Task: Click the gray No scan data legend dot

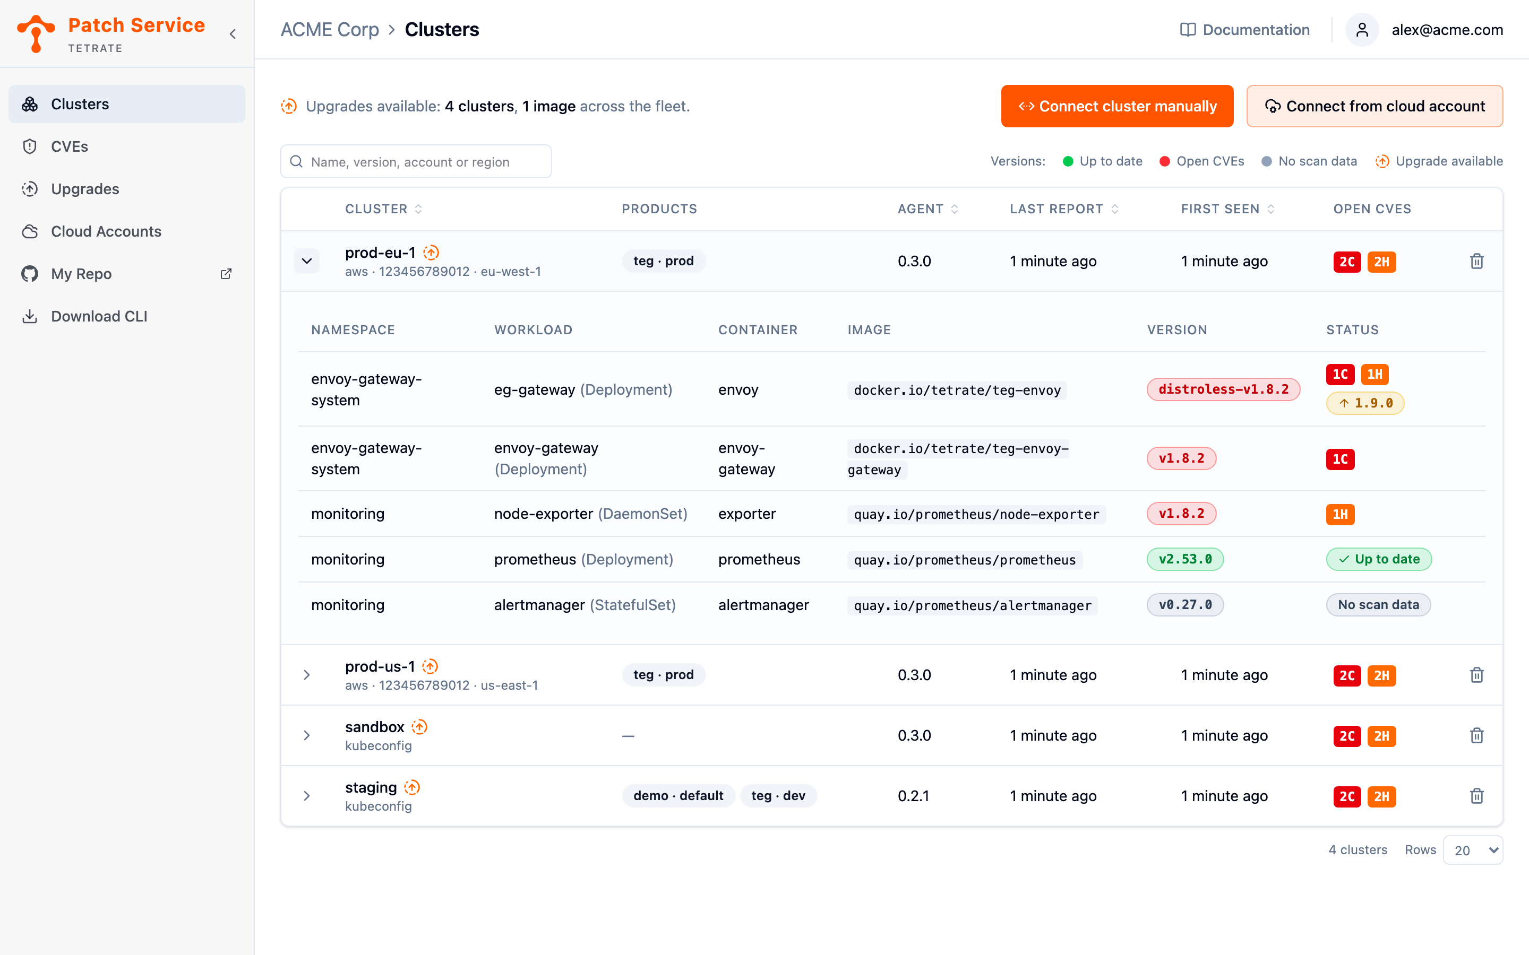Action: click(1266, 161)
